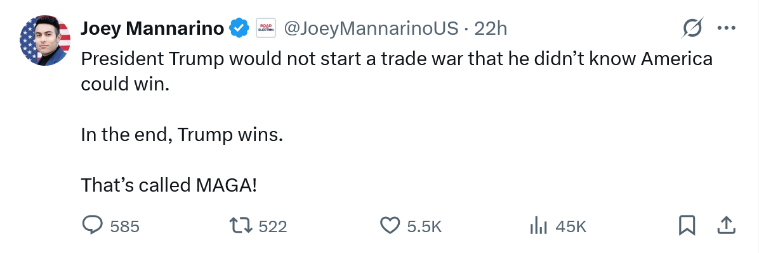The image size is (759, 253).
Task: Click the 5.5K likes count
Action: coord(424,226)
